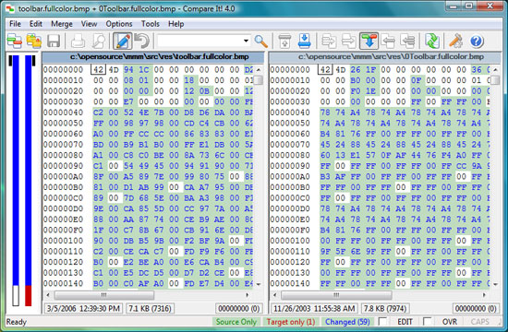The width and height of the screenshot is (508, 332).
Task: Click the previous difference up-arrow icon
Action: (284, 41)
